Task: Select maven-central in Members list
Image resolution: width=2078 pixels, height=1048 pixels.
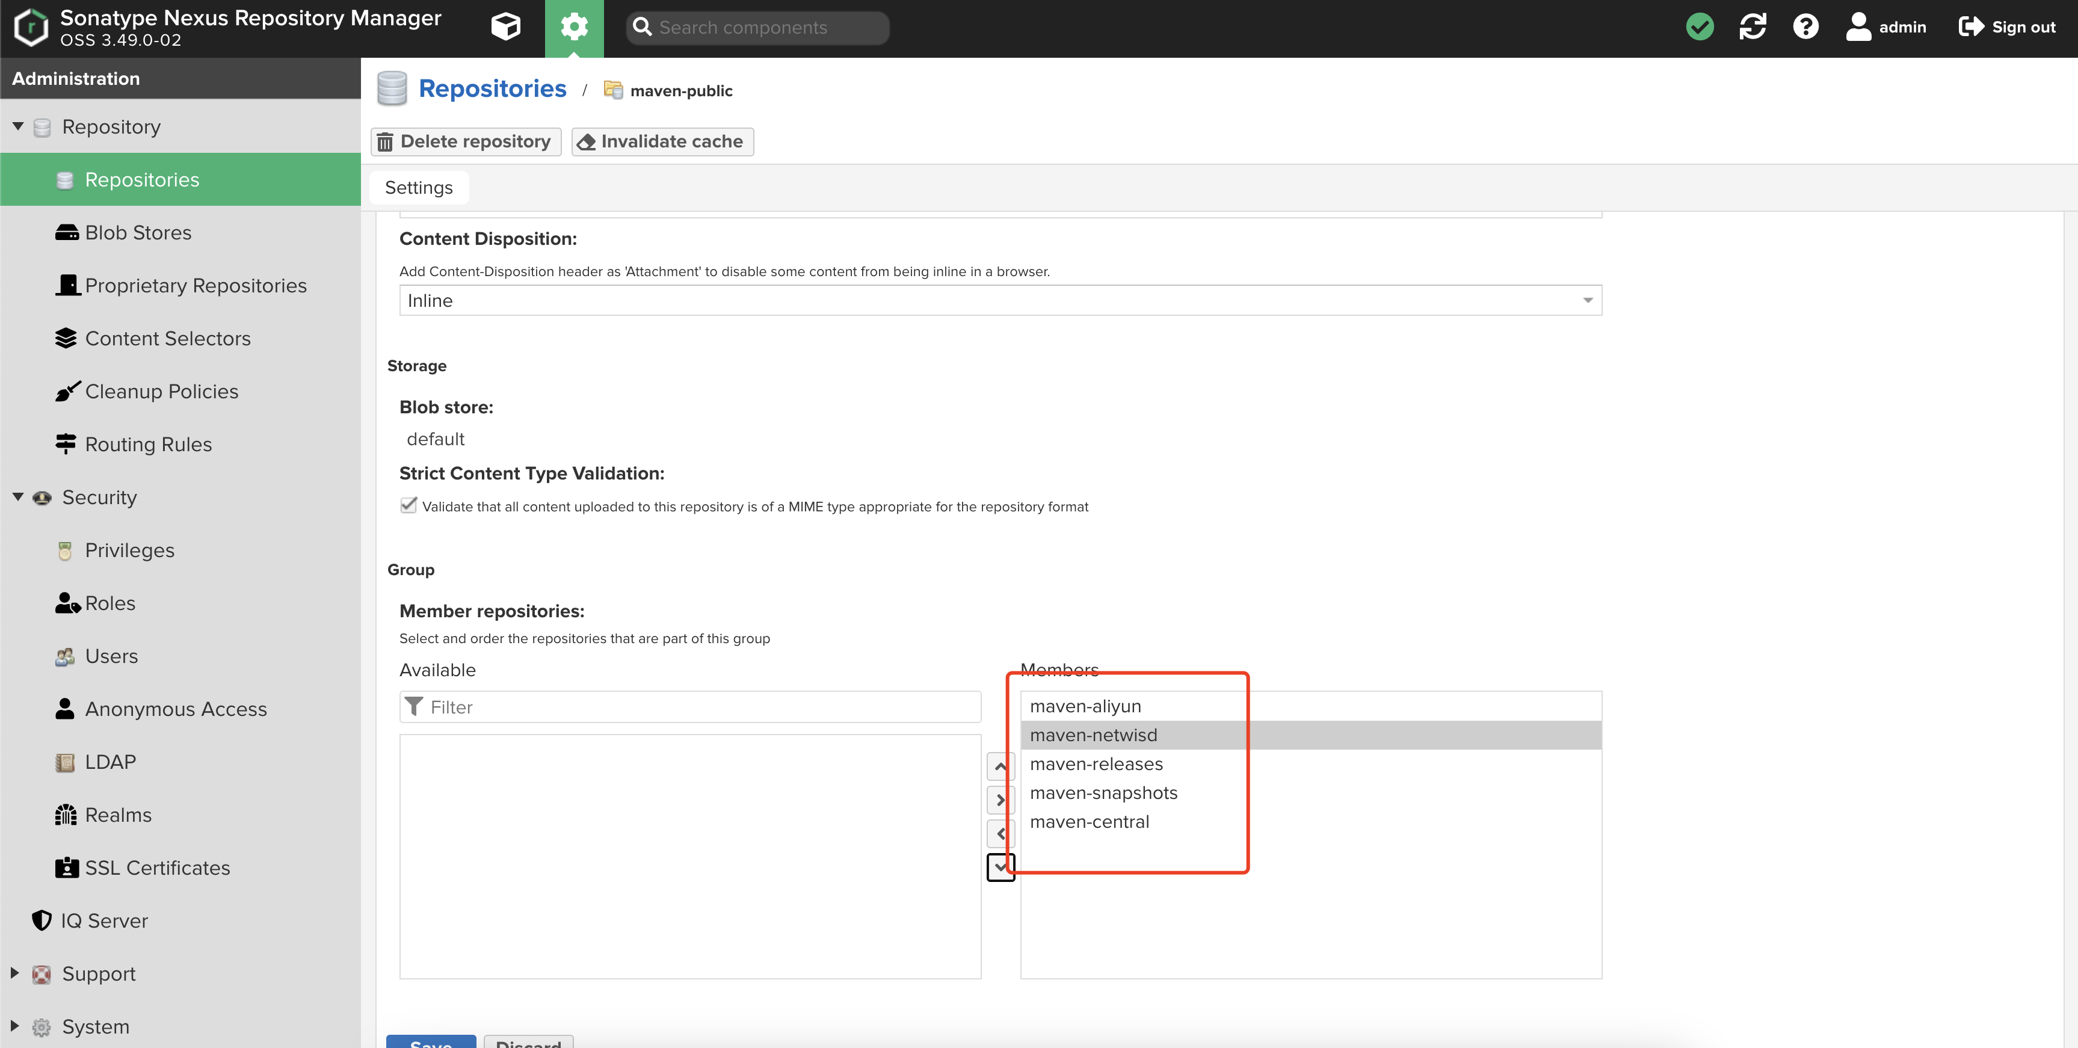Action: coord(1089,822)
